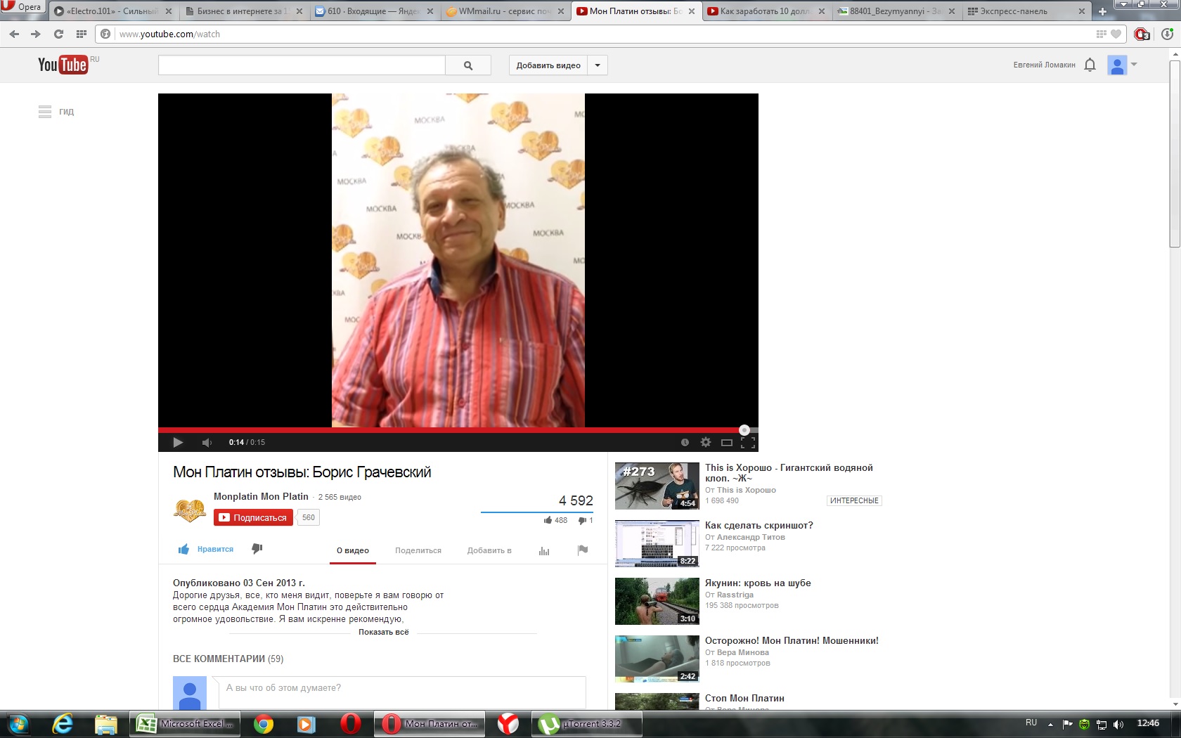Open the notifications bell icon

coord(1090,65)
